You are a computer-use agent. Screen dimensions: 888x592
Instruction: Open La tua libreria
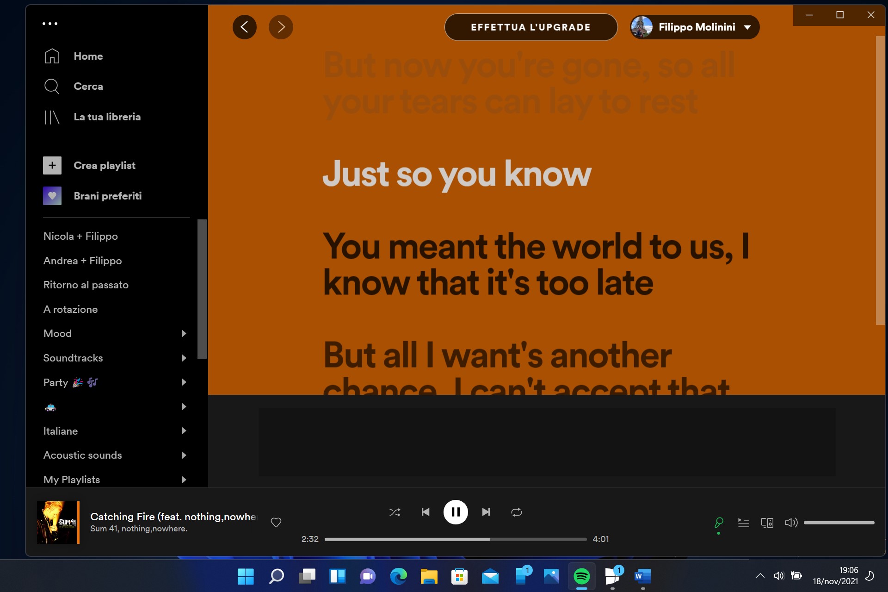92,117
